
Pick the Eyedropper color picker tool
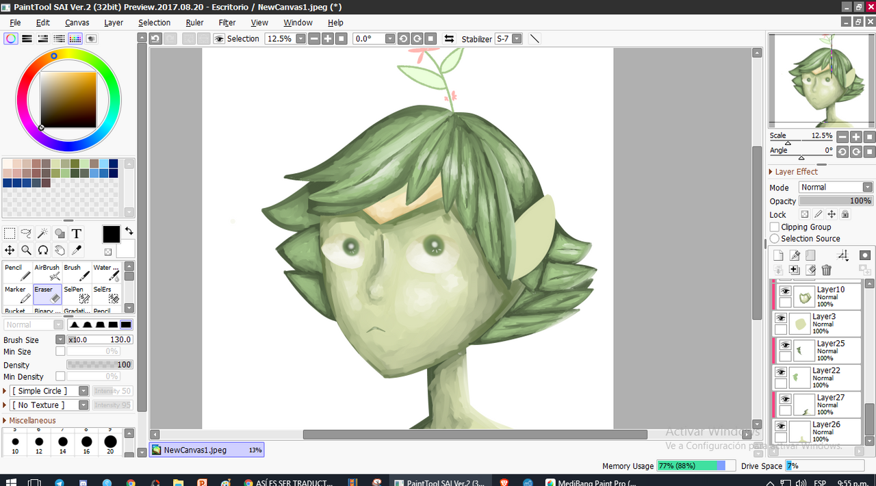tap(77, 251)
